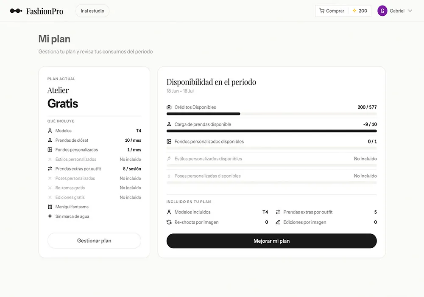
Task: Click the hanger icon beside Prendas de clóset
Action: pos(50,140)
